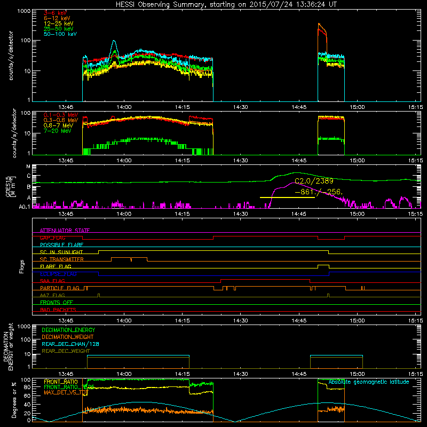Click the AAZ_FLAG label
The height and width of the screenshot is (427, 427).
point(52,295)
